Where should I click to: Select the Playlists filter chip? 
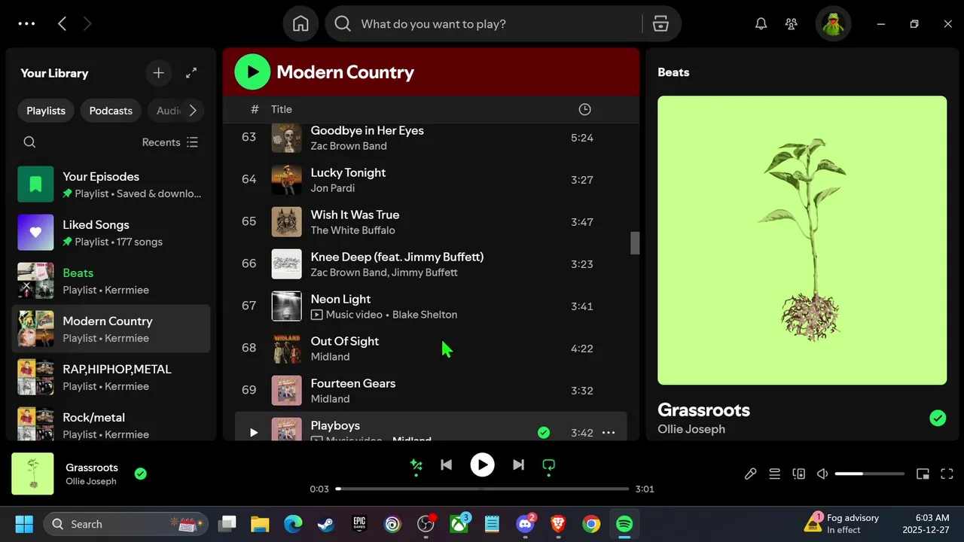46,111
